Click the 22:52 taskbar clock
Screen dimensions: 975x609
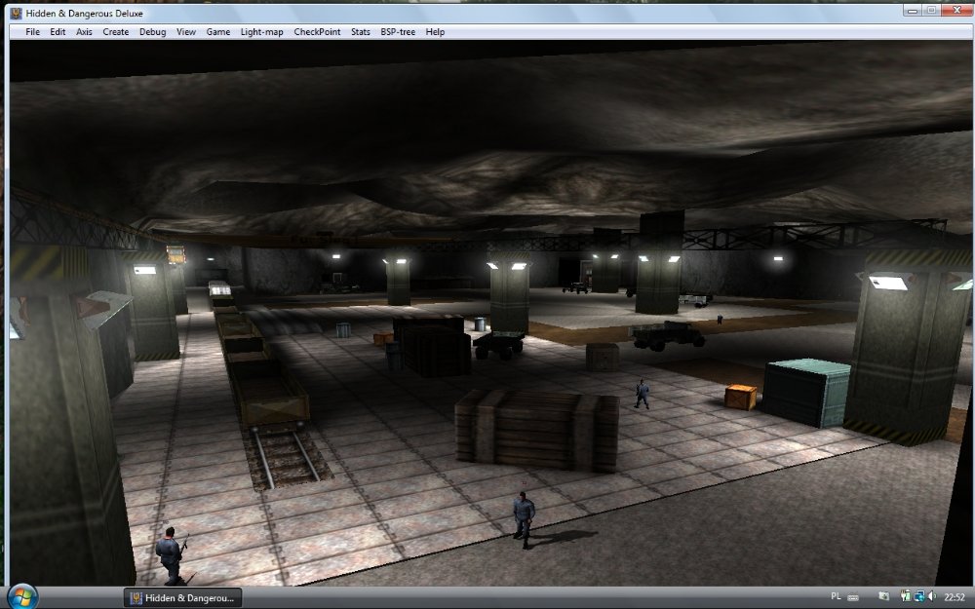(955, 597)
